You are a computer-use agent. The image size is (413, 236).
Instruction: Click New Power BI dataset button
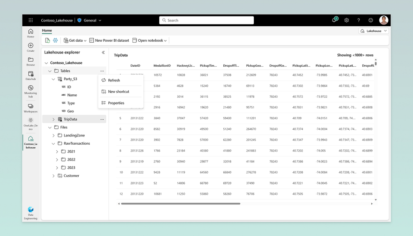(109, 40)
